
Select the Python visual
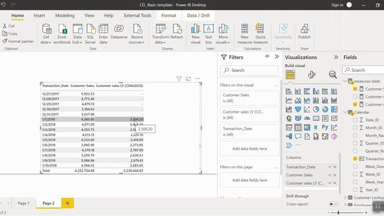[325, 128]
